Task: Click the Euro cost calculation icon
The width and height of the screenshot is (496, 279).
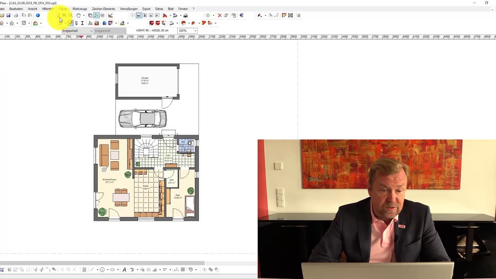Action: coord(241,15)
